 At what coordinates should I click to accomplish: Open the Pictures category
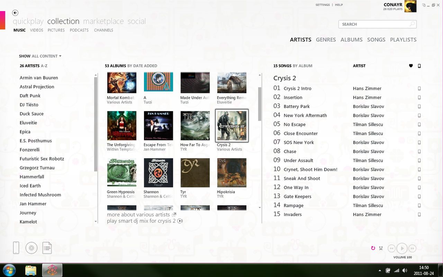56,30
